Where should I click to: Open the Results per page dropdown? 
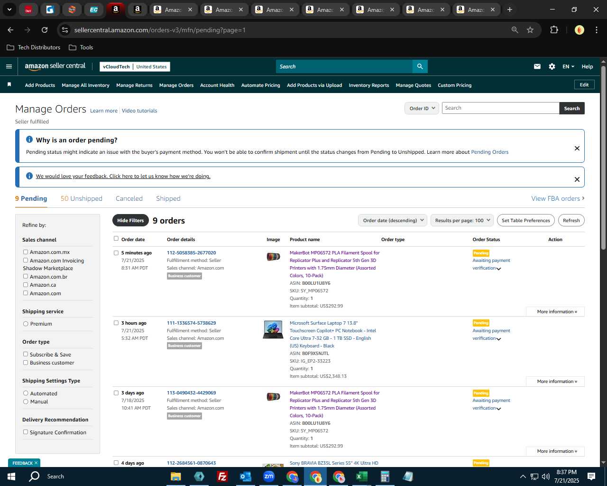pyautogui.click(x=462, y=220)
